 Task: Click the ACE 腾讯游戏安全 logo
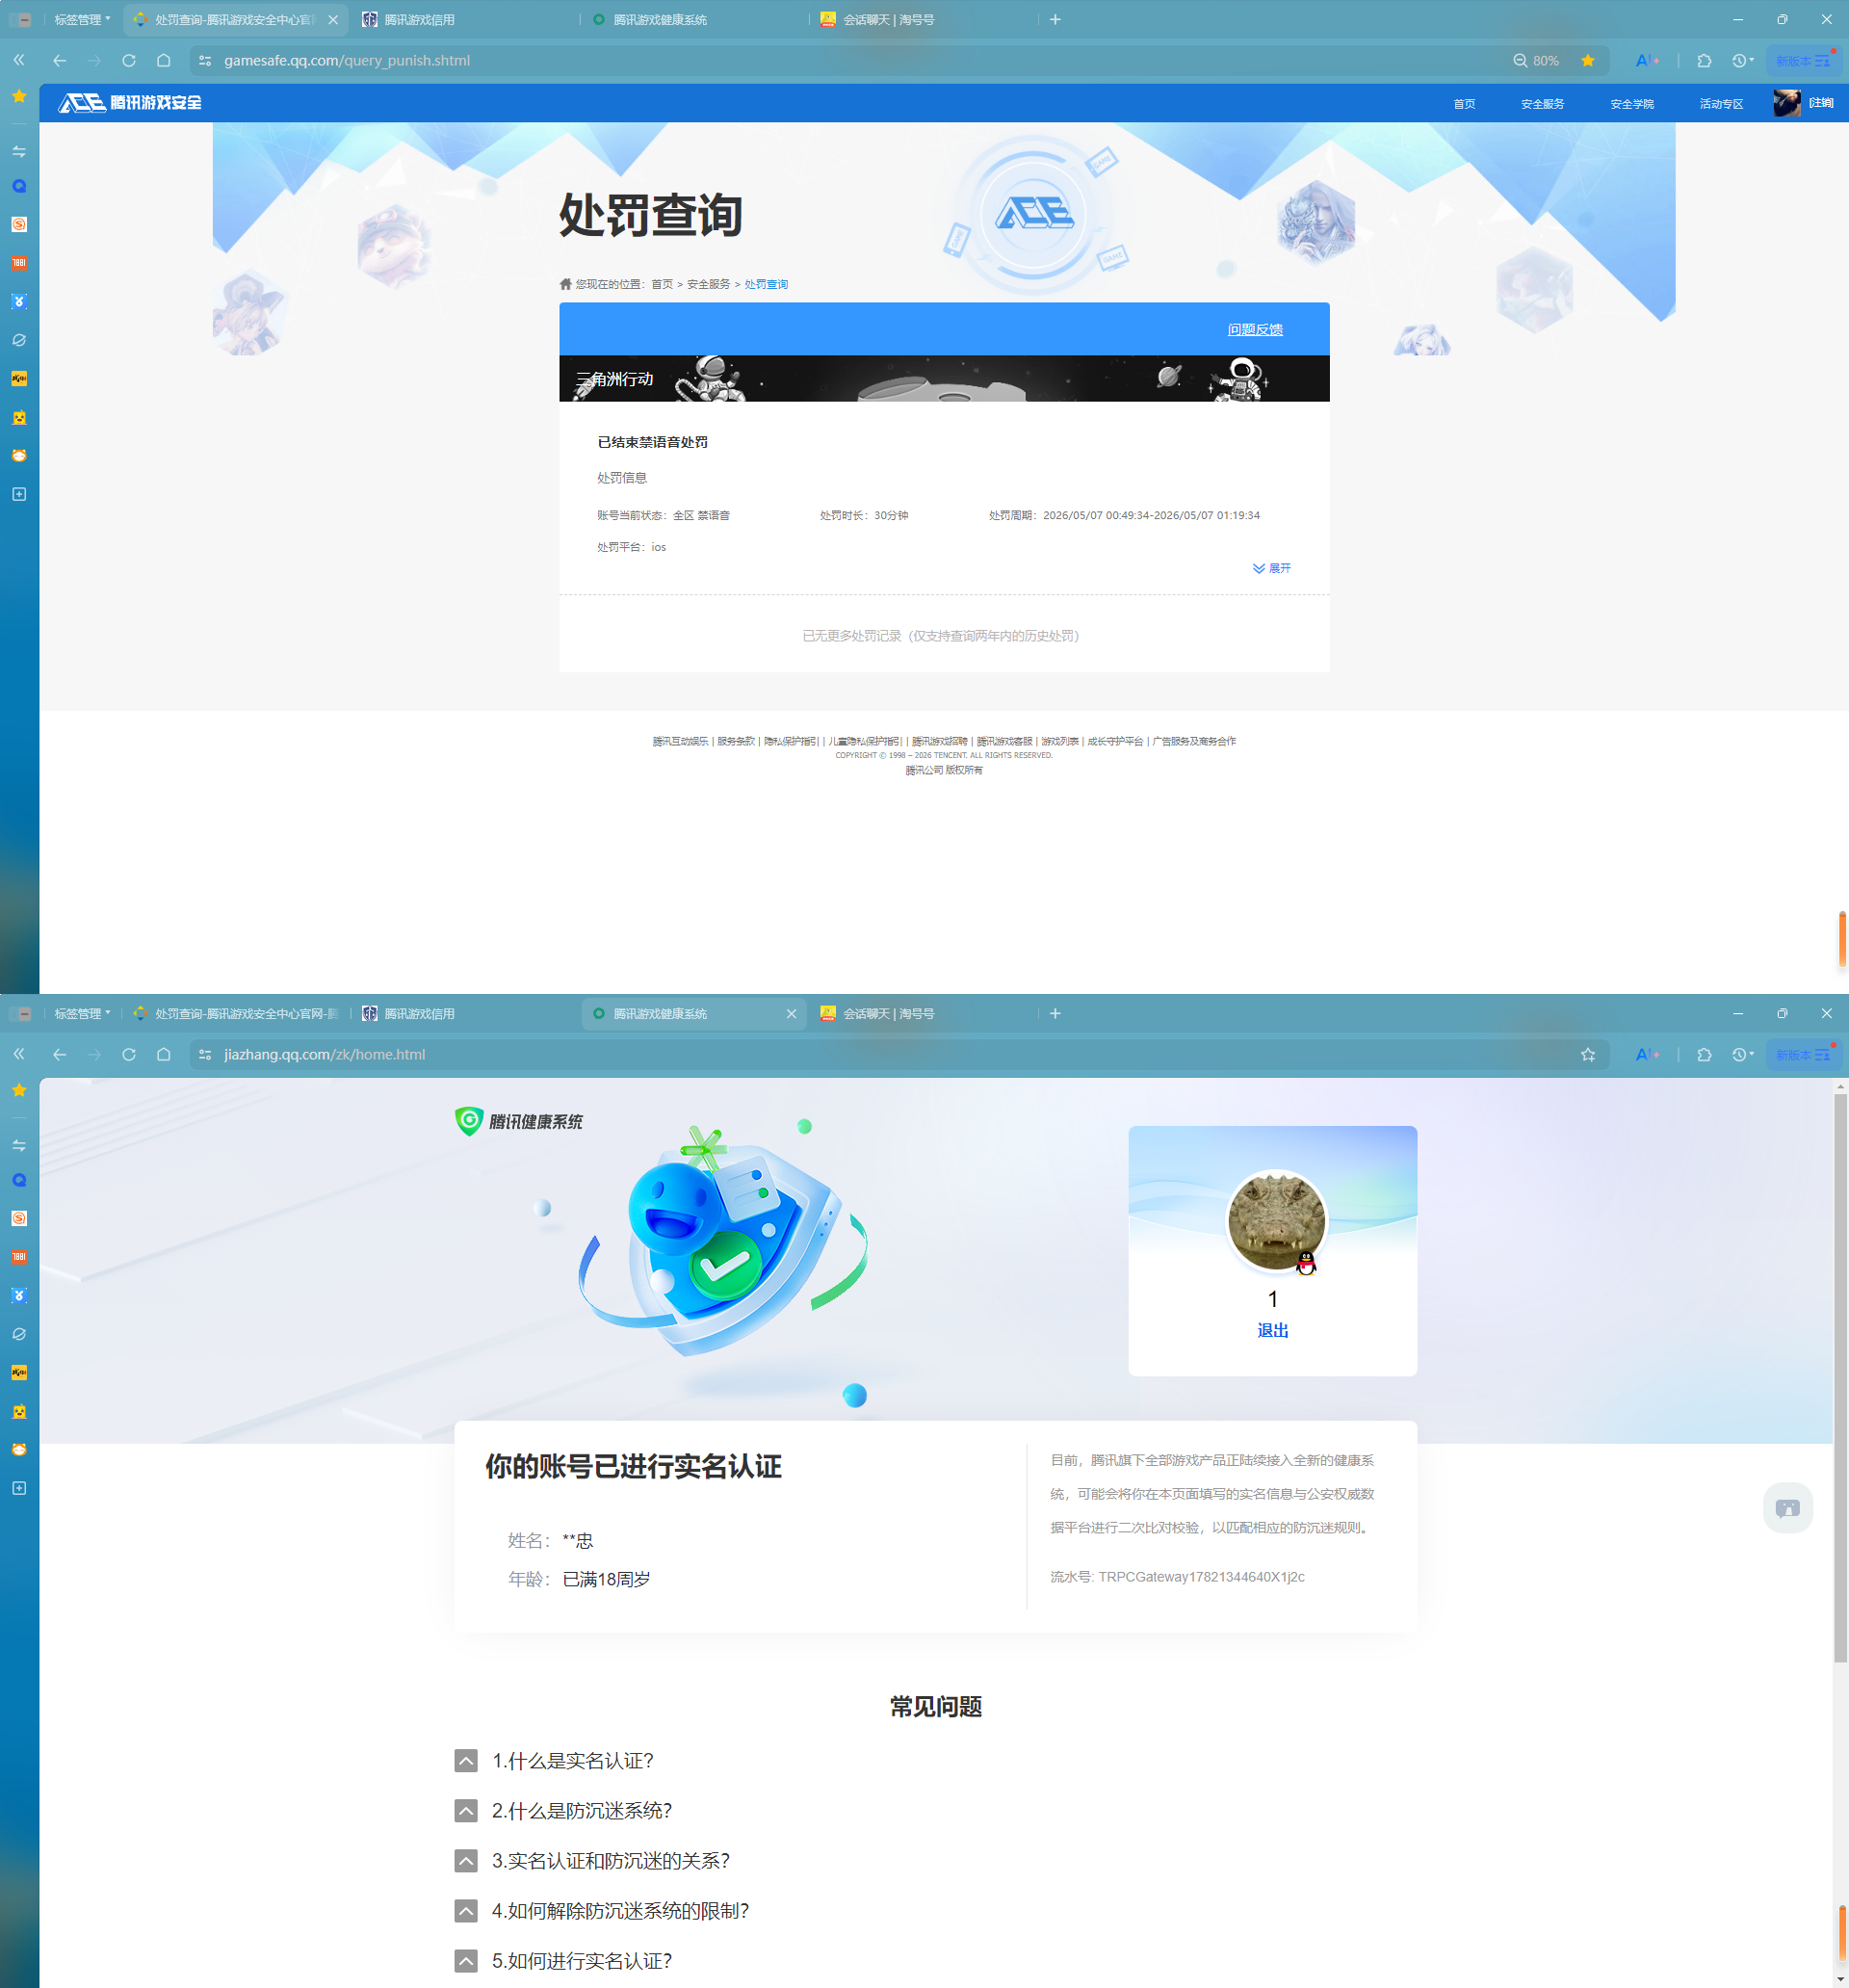click(x=130, y=103)
